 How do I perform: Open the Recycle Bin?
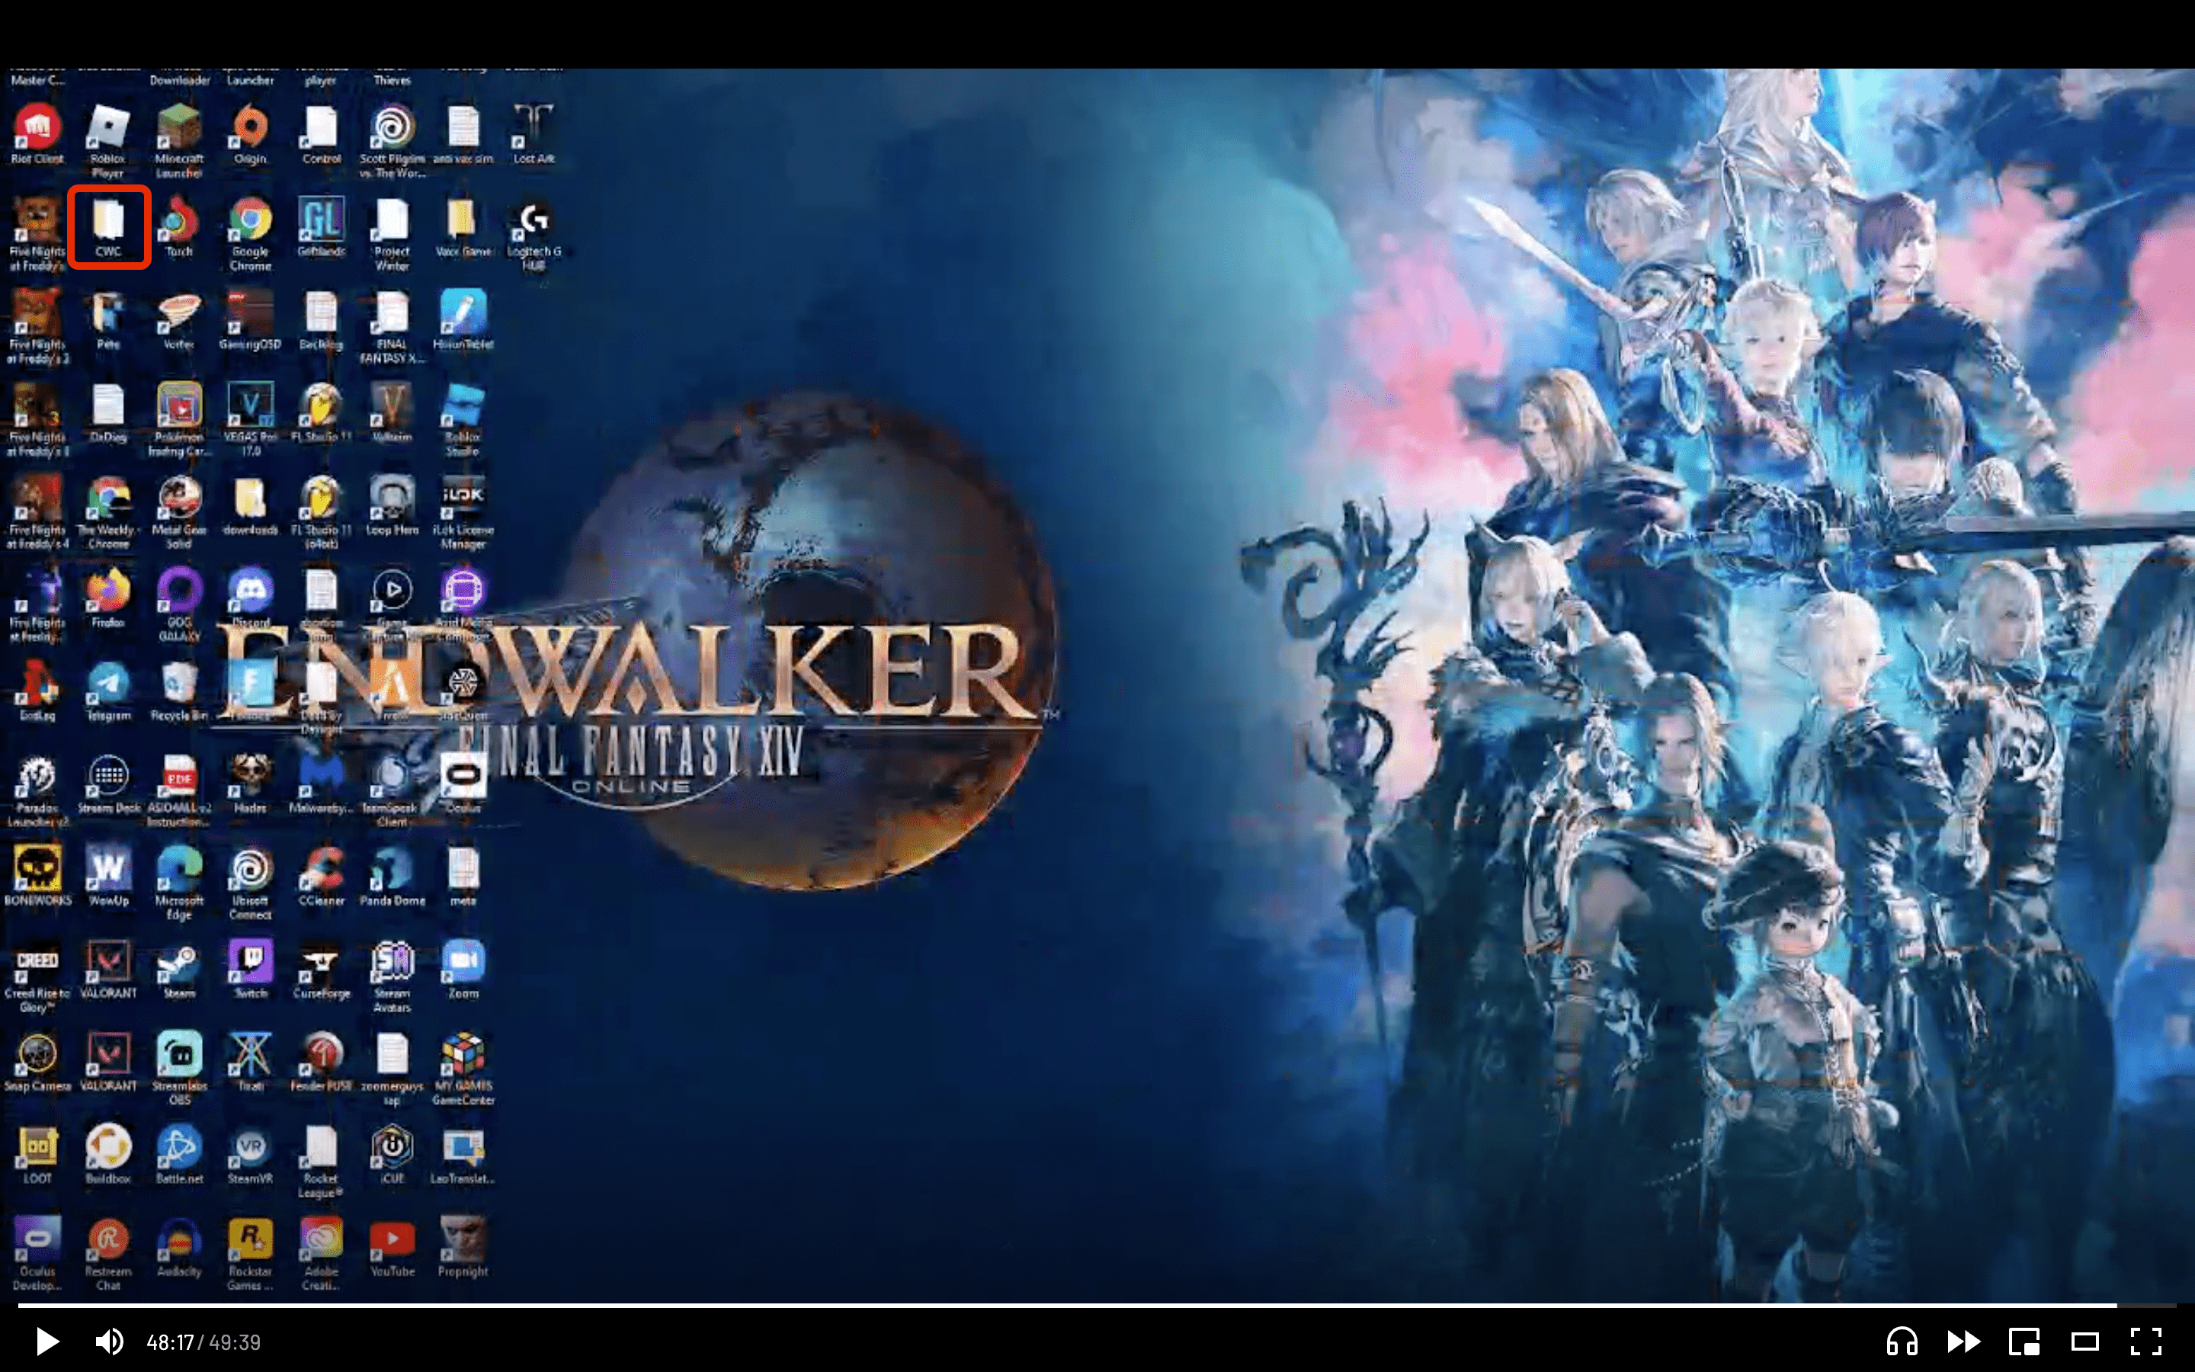click(178, 691)
